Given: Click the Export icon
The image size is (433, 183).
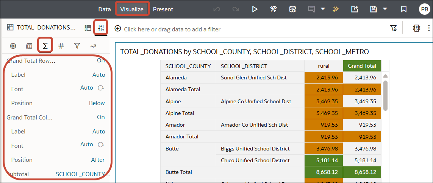Looking at the screenshot, I should [355, 9].
